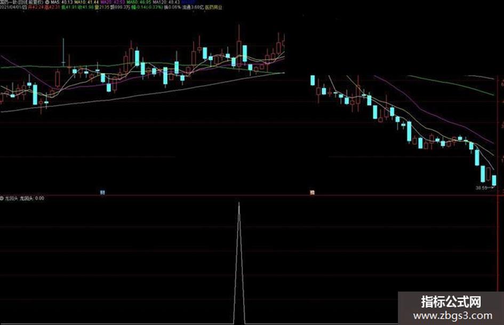Click the circle icon beside 龙回头 indicator name
The width and height of the screenshot is (504, 325).
2,198
